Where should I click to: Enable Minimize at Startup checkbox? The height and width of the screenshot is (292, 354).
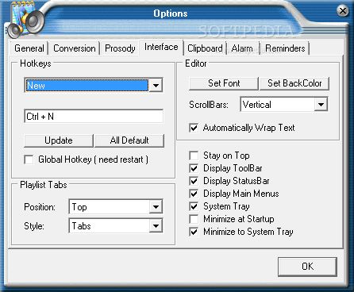pos(194,219)
